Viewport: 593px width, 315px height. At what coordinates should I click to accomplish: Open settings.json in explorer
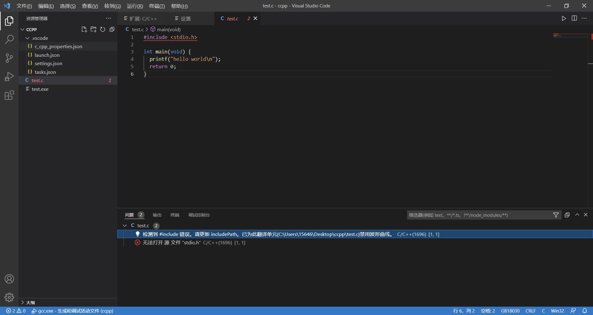pyautogui.click(x=68, y=63)
